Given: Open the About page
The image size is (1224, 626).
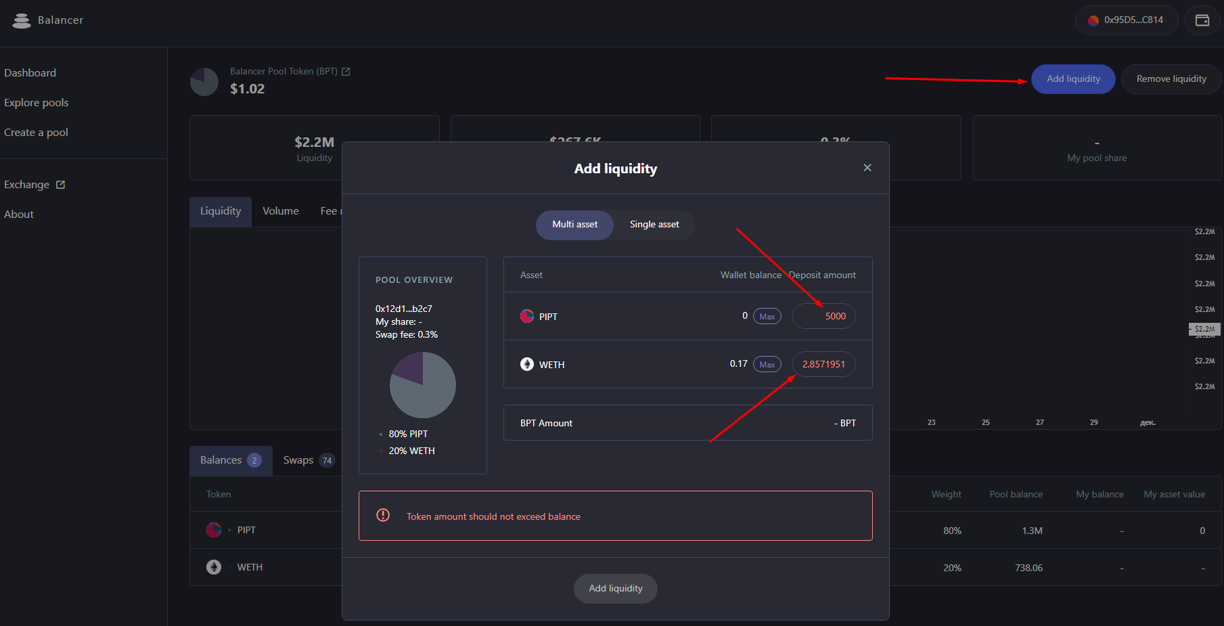Looking at the screenshot, I should click(19, 215).
